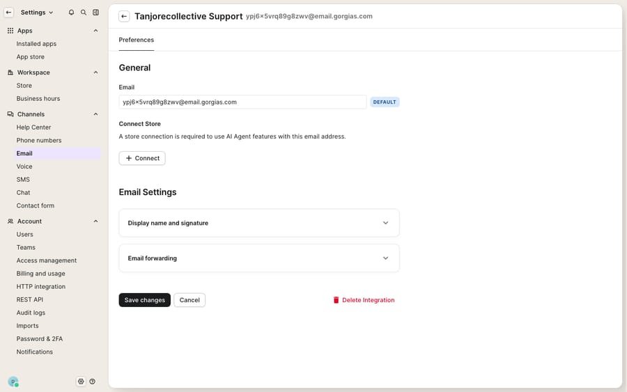The height and width of the screenshot is (392, 627).
Task: Open search via magnifier icon
Action: [84, 13]
